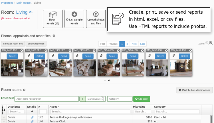Click help icon beside Room assets heading
The image size is (214, 123).
point(24,90)
